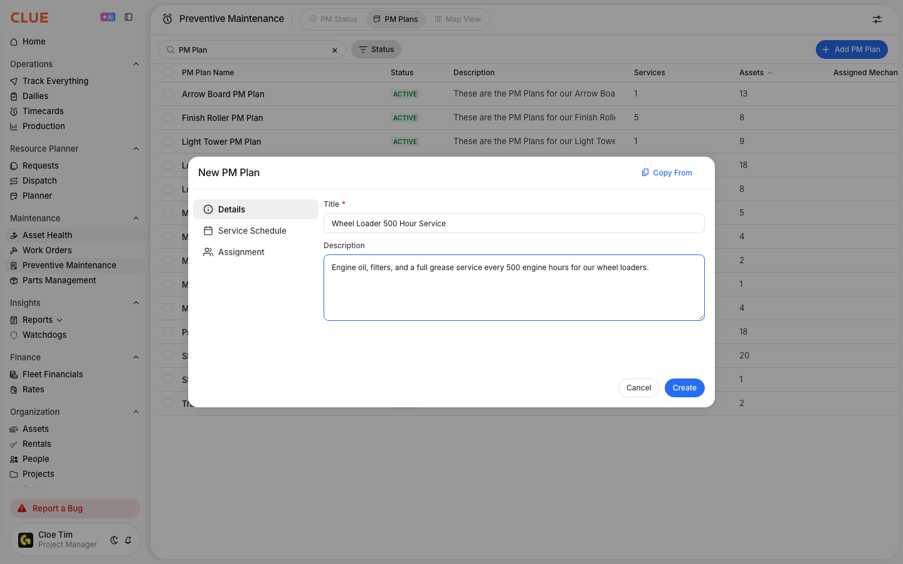The width and height of the screenshot is (903, 564).
Task: Switch to PM Status tab
Action: 333,19
